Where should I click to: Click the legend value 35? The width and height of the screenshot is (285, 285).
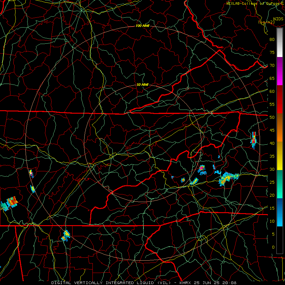[272, 156]
